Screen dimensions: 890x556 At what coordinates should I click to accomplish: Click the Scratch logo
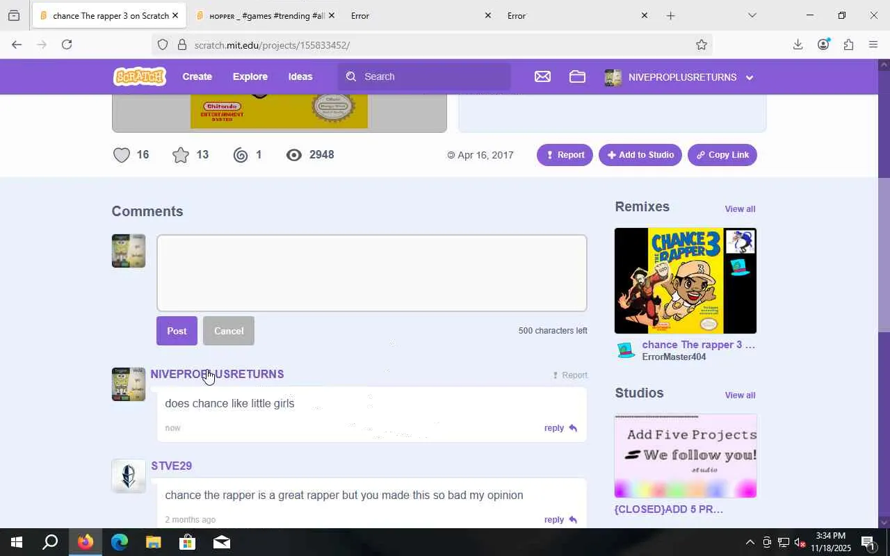tap(140, 76)
